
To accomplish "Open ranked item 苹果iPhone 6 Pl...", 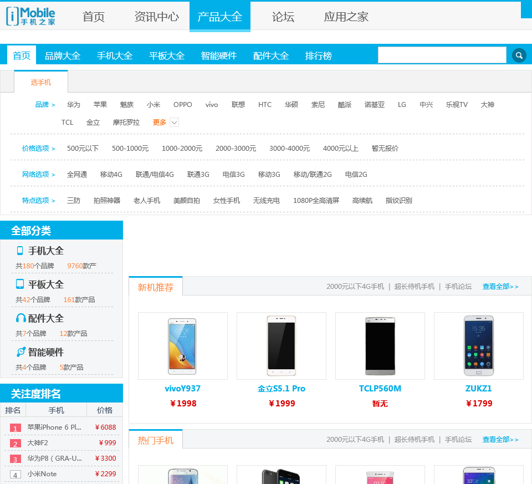I will pyautogui.click(x=54, y=427).
